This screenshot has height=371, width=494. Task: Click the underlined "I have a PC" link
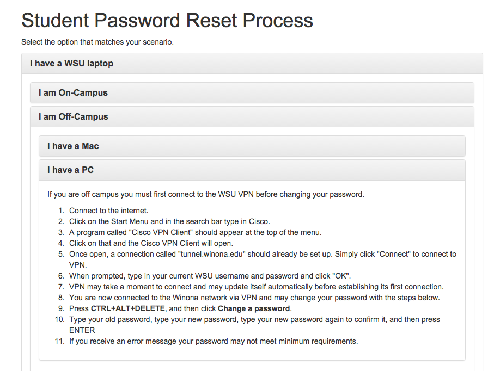(x=70, y=170)
